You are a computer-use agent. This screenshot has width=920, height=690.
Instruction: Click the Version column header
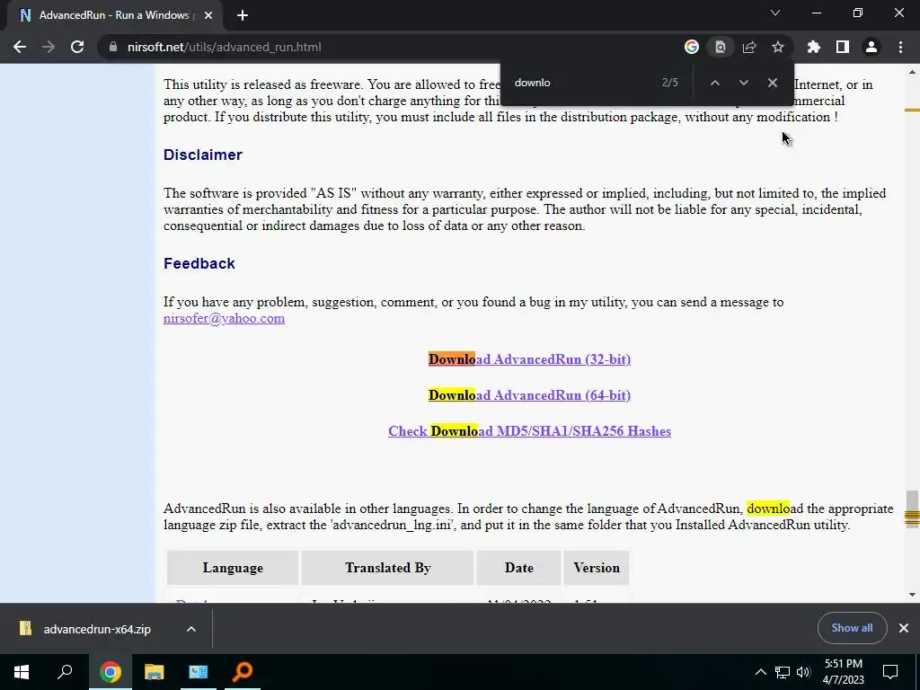[597, 568]
